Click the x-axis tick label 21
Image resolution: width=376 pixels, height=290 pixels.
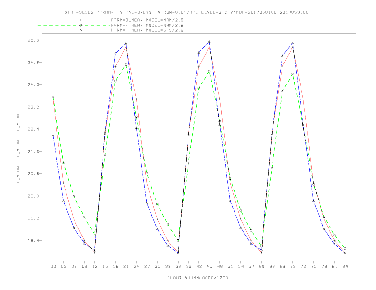pos(126,266)
